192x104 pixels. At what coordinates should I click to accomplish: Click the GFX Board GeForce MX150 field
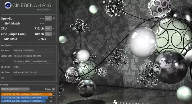coord(34,72)
